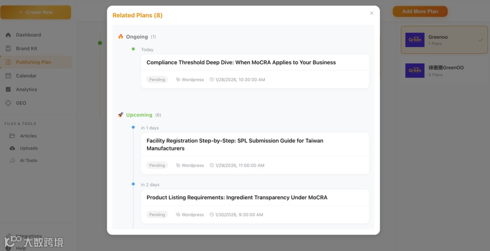Select the 綠圈圈GreenOO brand card
Viewport: 490px width, 251px height.
[444, 71]
